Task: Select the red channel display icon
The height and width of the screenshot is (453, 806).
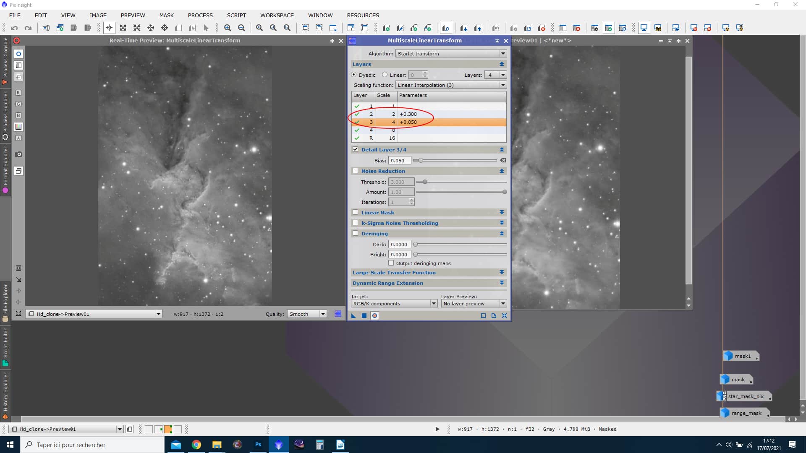Action: click(x=18, y=93)
